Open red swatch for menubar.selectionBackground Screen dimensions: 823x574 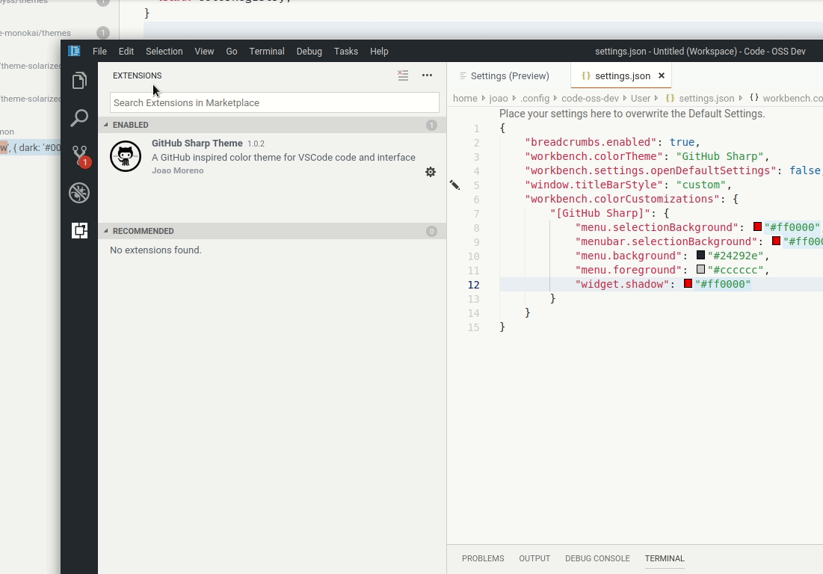pyautogui.click(x=777, y=241)
